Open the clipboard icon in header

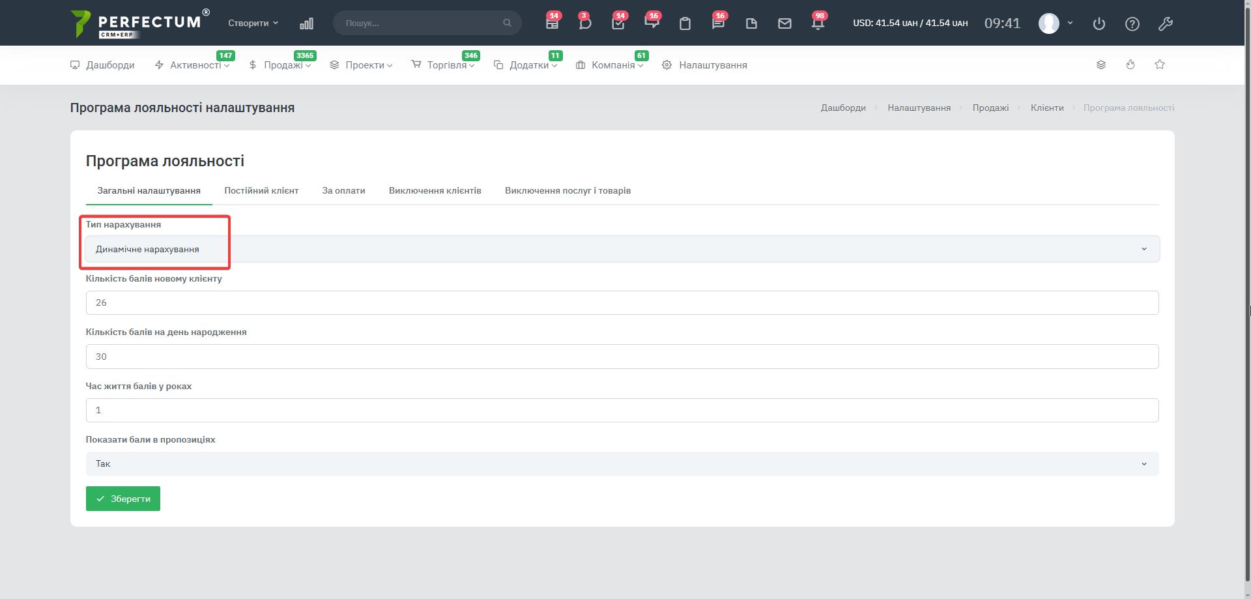coord(685,23)
